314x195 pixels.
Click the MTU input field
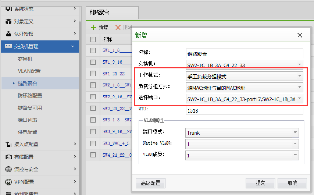click(x=244, y=110)
